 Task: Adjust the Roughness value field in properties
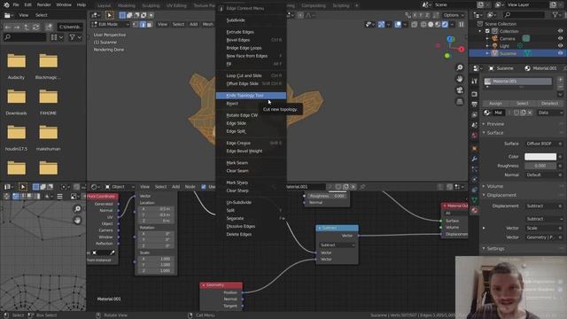click(x=540, y=166)
